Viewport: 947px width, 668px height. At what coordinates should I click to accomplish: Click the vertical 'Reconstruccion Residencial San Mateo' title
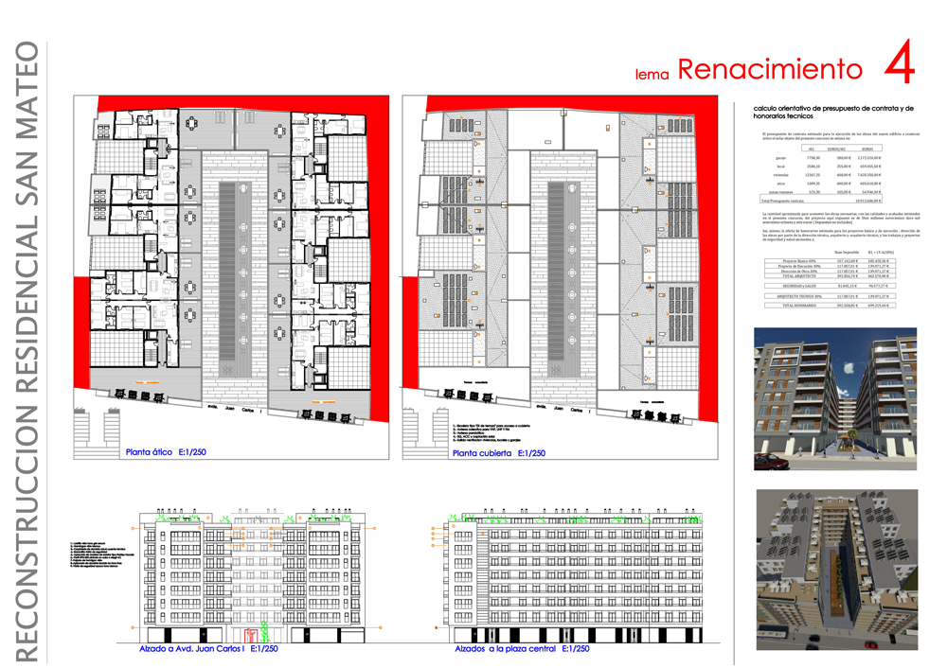click(x=28, y=352)
